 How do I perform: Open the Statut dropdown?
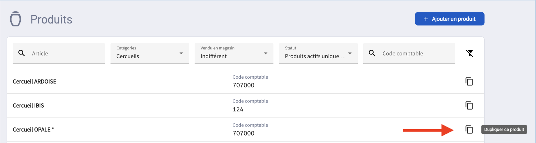click(318, 53)
